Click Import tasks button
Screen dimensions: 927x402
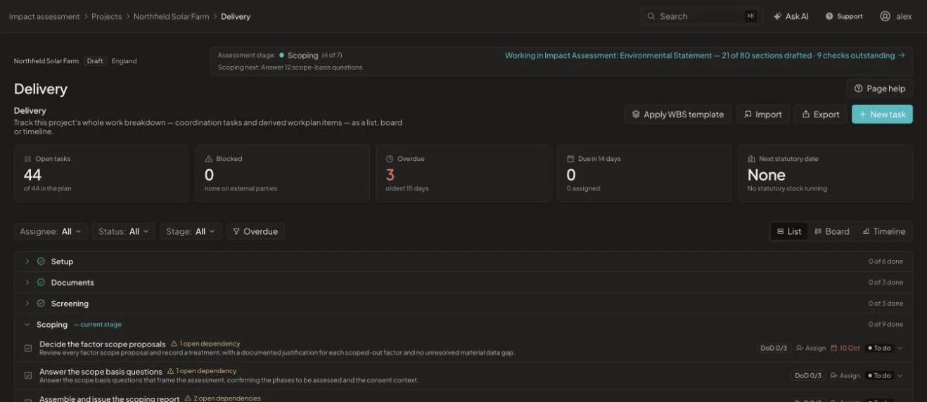[x=762, y=115]
